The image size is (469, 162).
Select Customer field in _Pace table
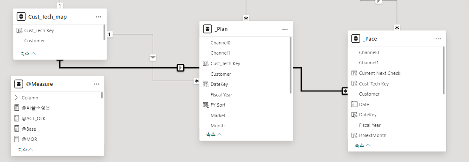(x=370, y=94)
